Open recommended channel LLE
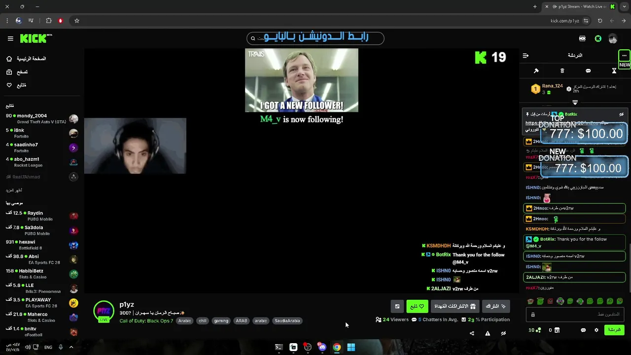 42,288
